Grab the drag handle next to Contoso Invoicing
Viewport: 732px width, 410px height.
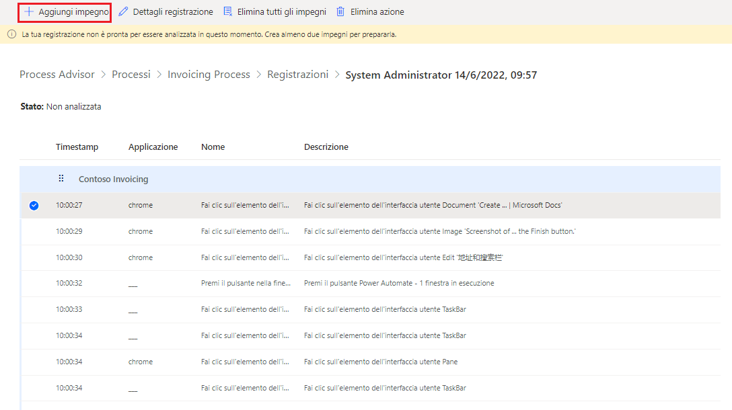tap(61, 179)
